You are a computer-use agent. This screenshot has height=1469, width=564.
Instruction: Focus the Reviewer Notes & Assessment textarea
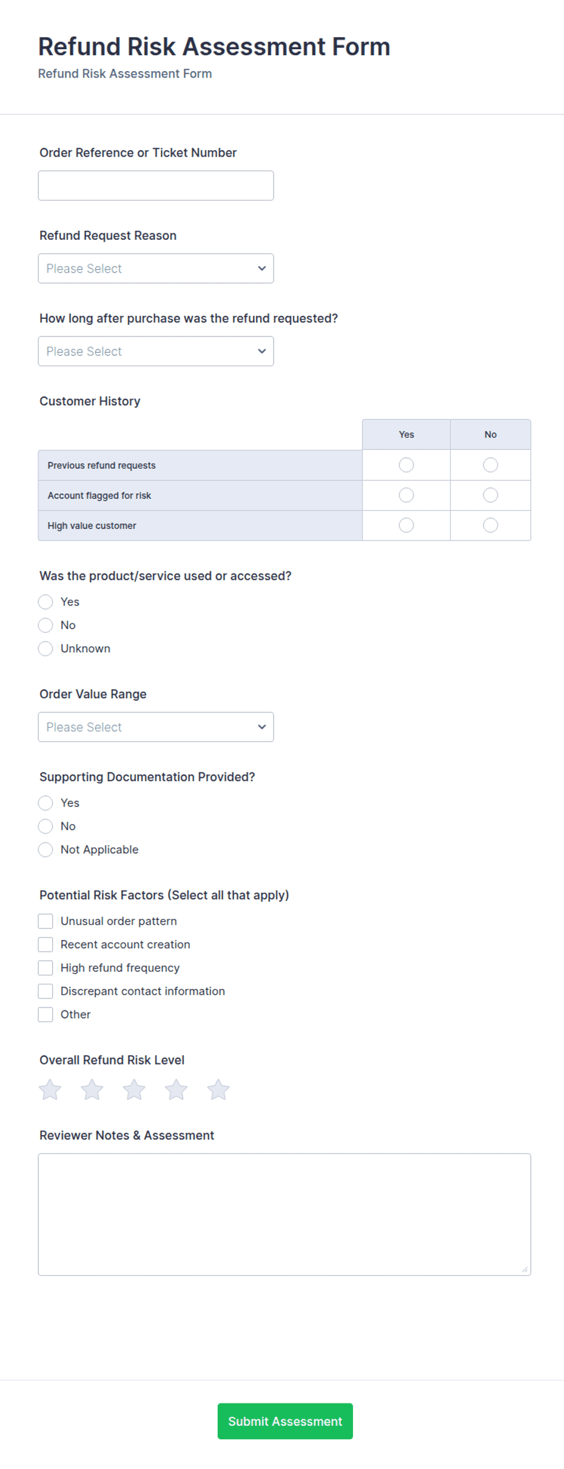pyautogui.click(x=284, y=1215)
